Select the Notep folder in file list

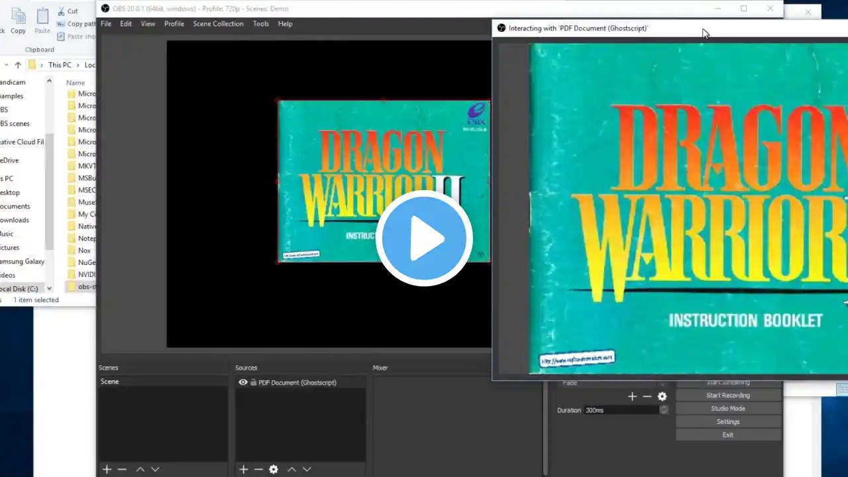pyautogui.click(x=81, y=238)
